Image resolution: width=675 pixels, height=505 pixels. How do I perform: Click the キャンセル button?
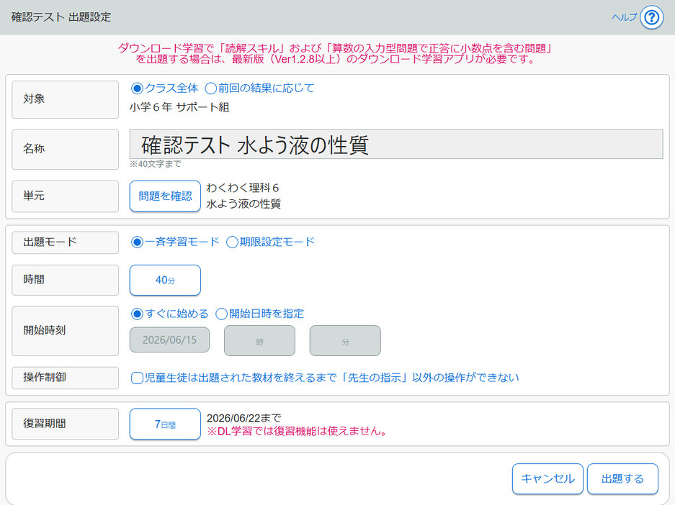(x=547, y=479)
